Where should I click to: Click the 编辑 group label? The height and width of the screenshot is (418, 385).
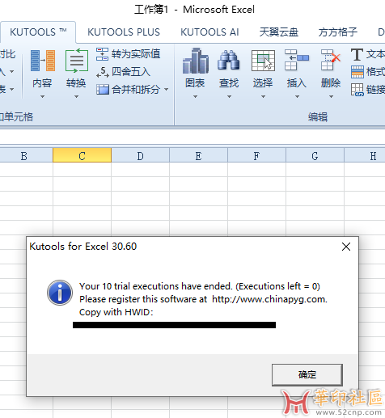(318, 117)
